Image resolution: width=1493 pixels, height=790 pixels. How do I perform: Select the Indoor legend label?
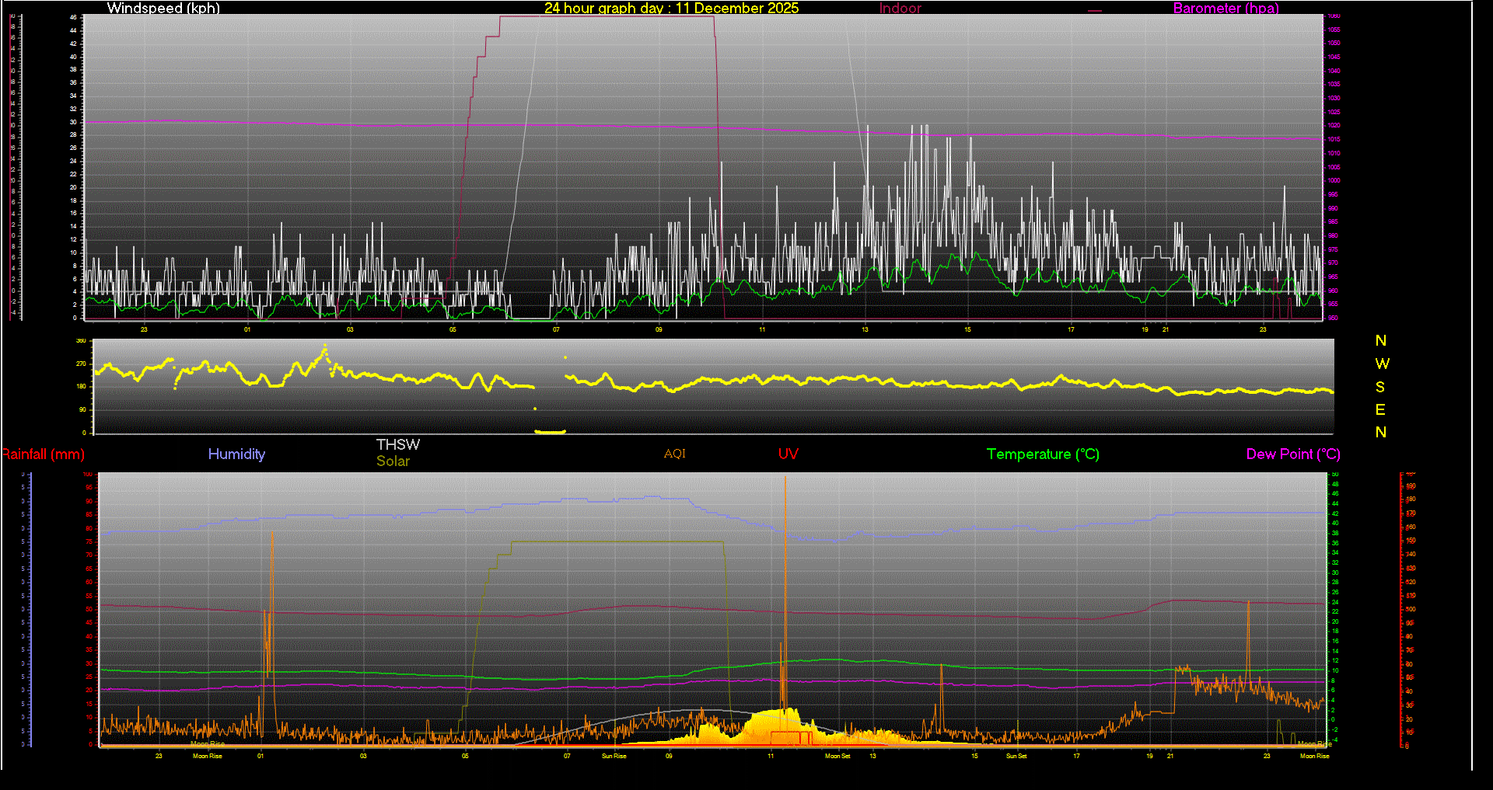point(900,9)
